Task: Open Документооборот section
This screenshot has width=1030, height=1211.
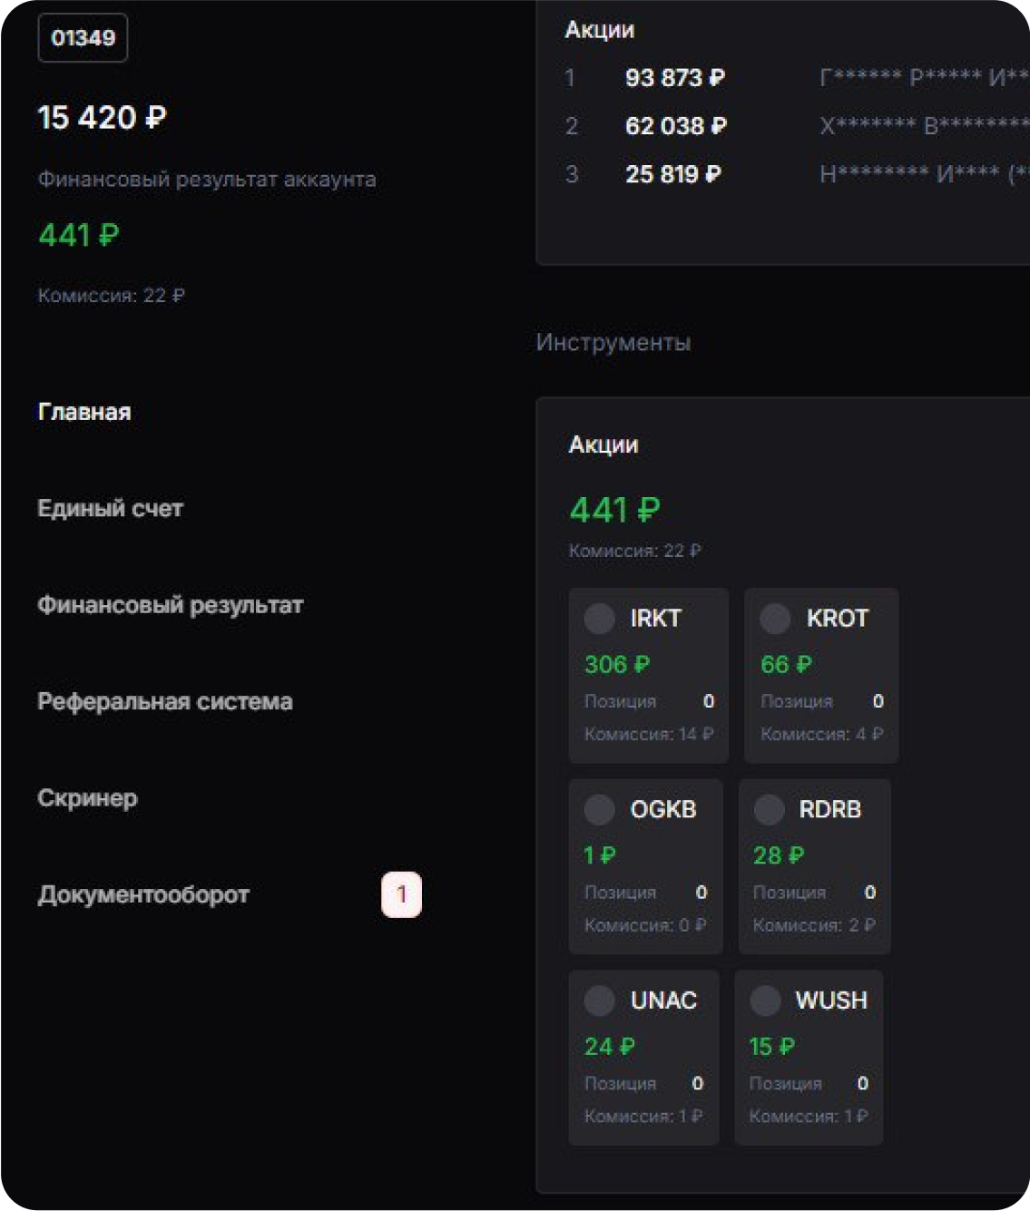Action: coord(143,895)
